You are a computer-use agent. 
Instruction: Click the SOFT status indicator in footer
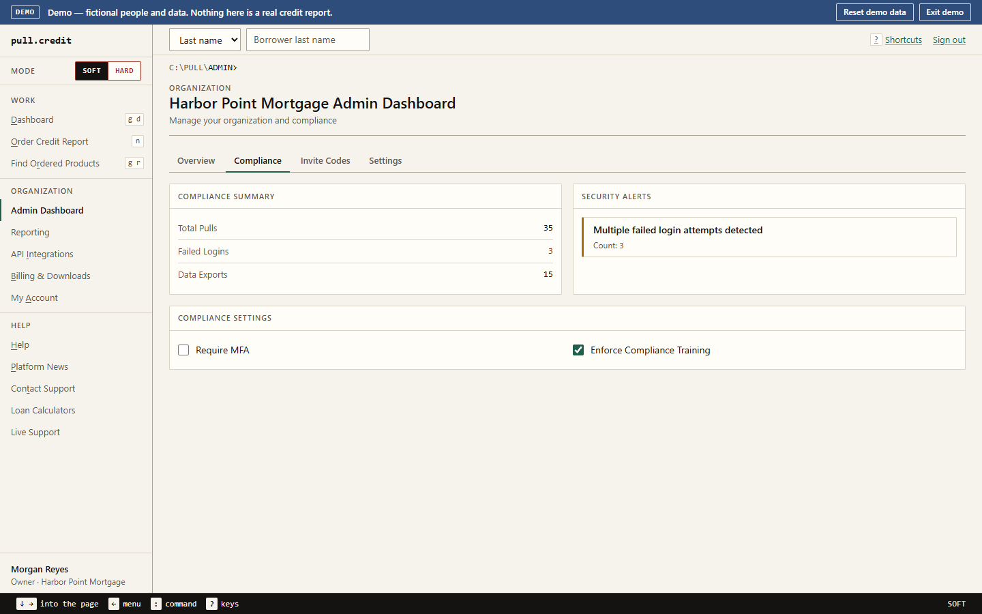pyautogui.click(x=956, y=604)
